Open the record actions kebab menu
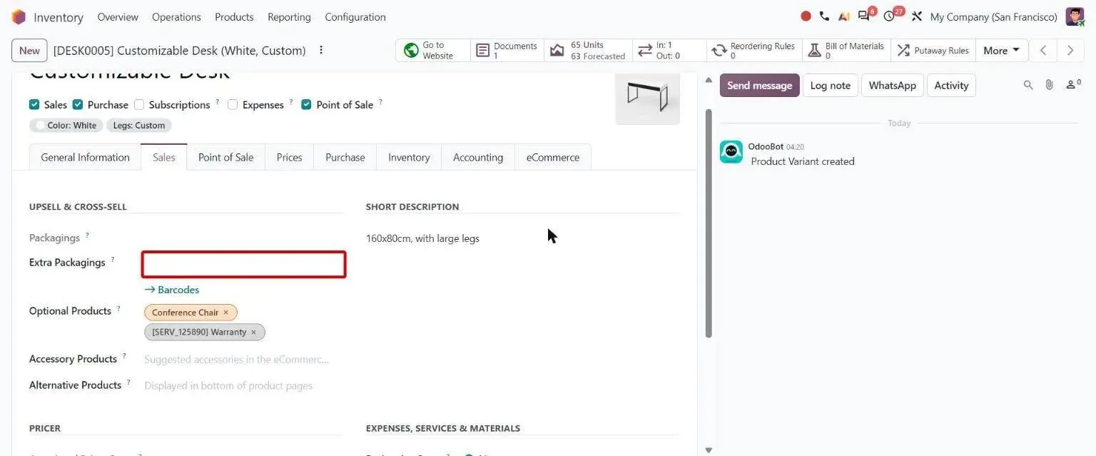Screen dimensions: 1096x456 321,50
